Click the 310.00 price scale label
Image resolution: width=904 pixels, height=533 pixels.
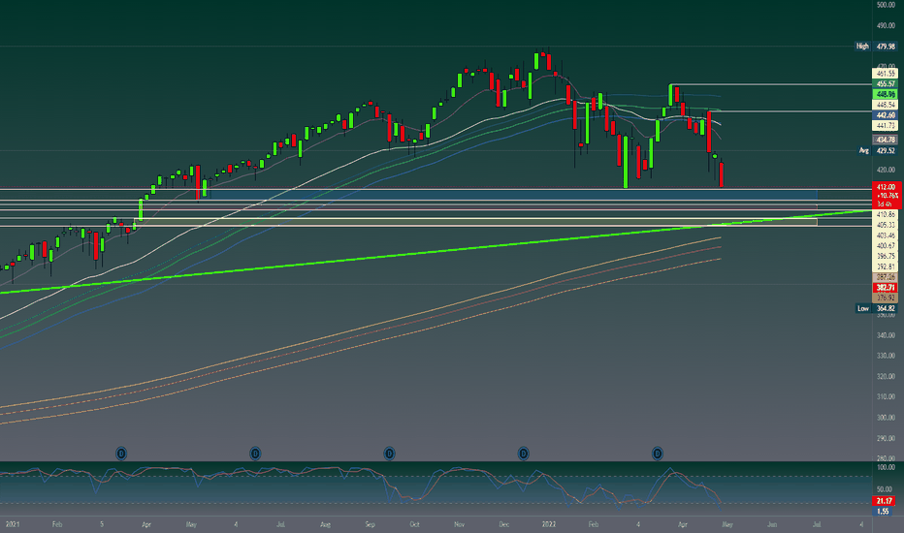[886, 396]
